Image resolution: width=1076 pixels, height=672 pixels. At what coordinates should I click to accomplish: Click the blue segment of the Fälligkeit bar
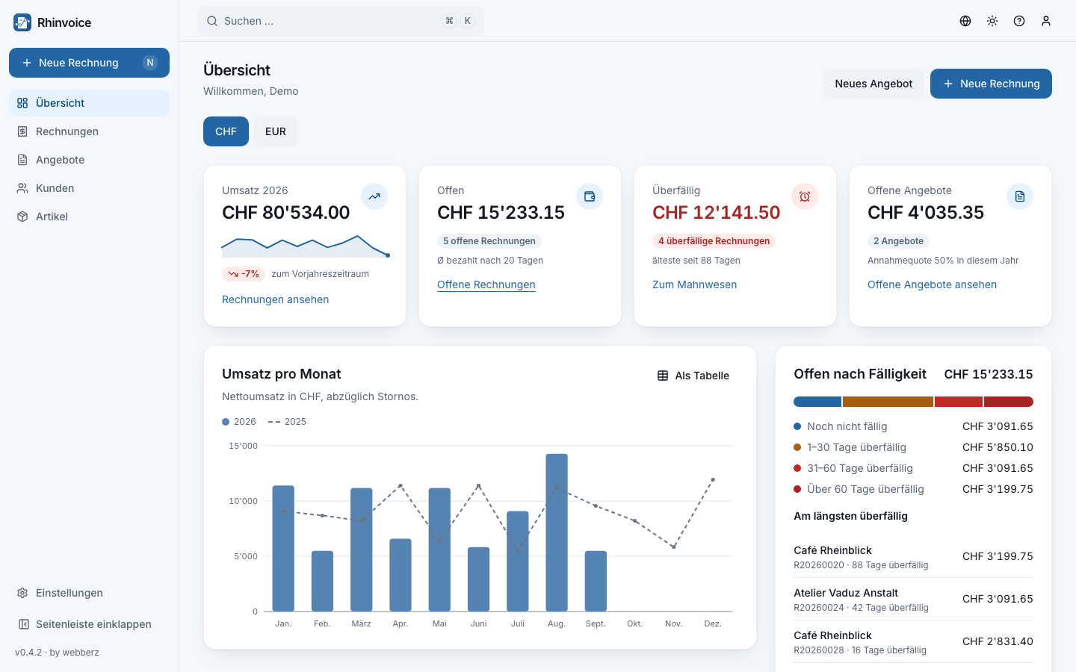pos(817,402)
